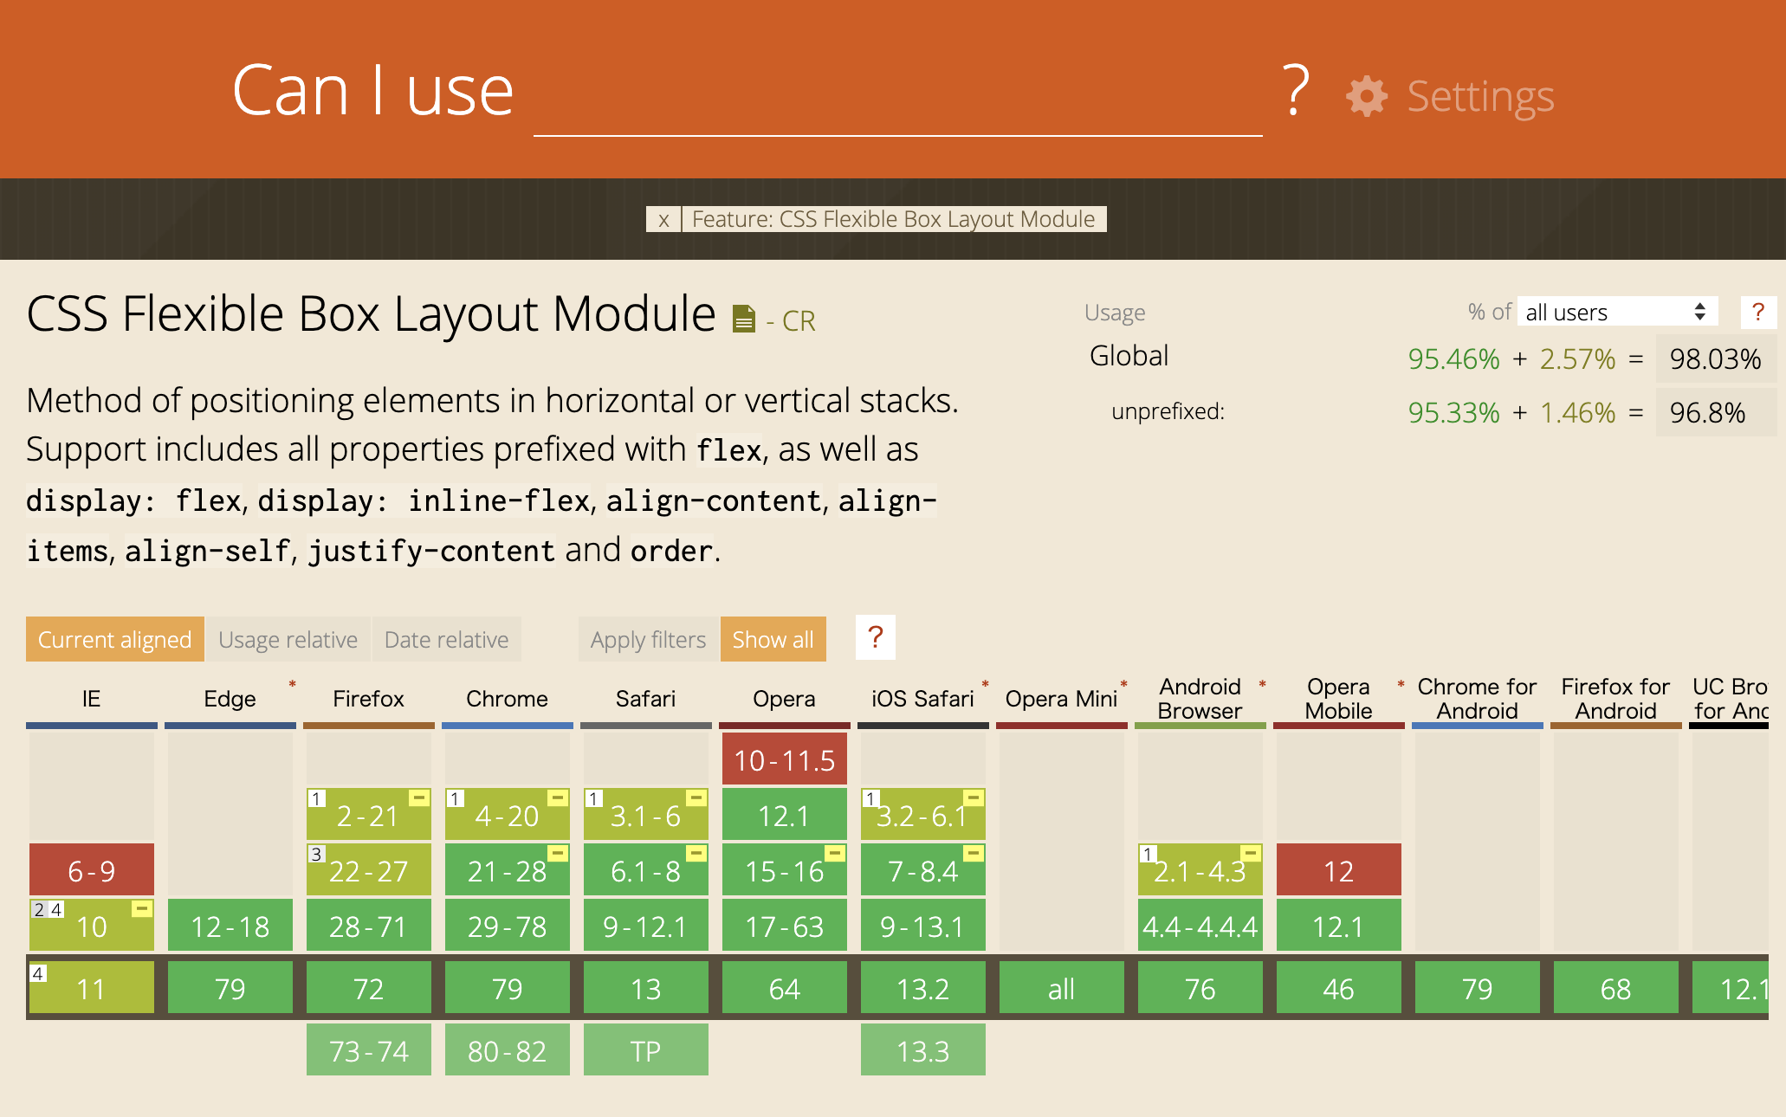
Task: Click the Opera Mobile column header
Action: tap(1339, 699)
